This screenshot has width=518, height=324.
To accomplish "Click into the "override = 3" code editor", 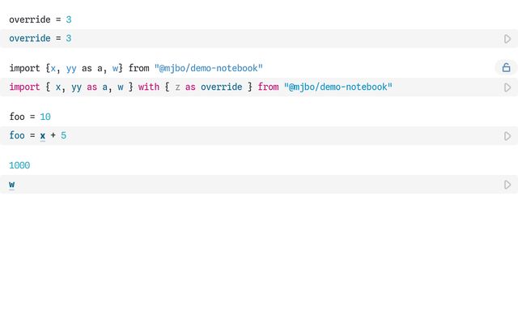I will point(243,39).
